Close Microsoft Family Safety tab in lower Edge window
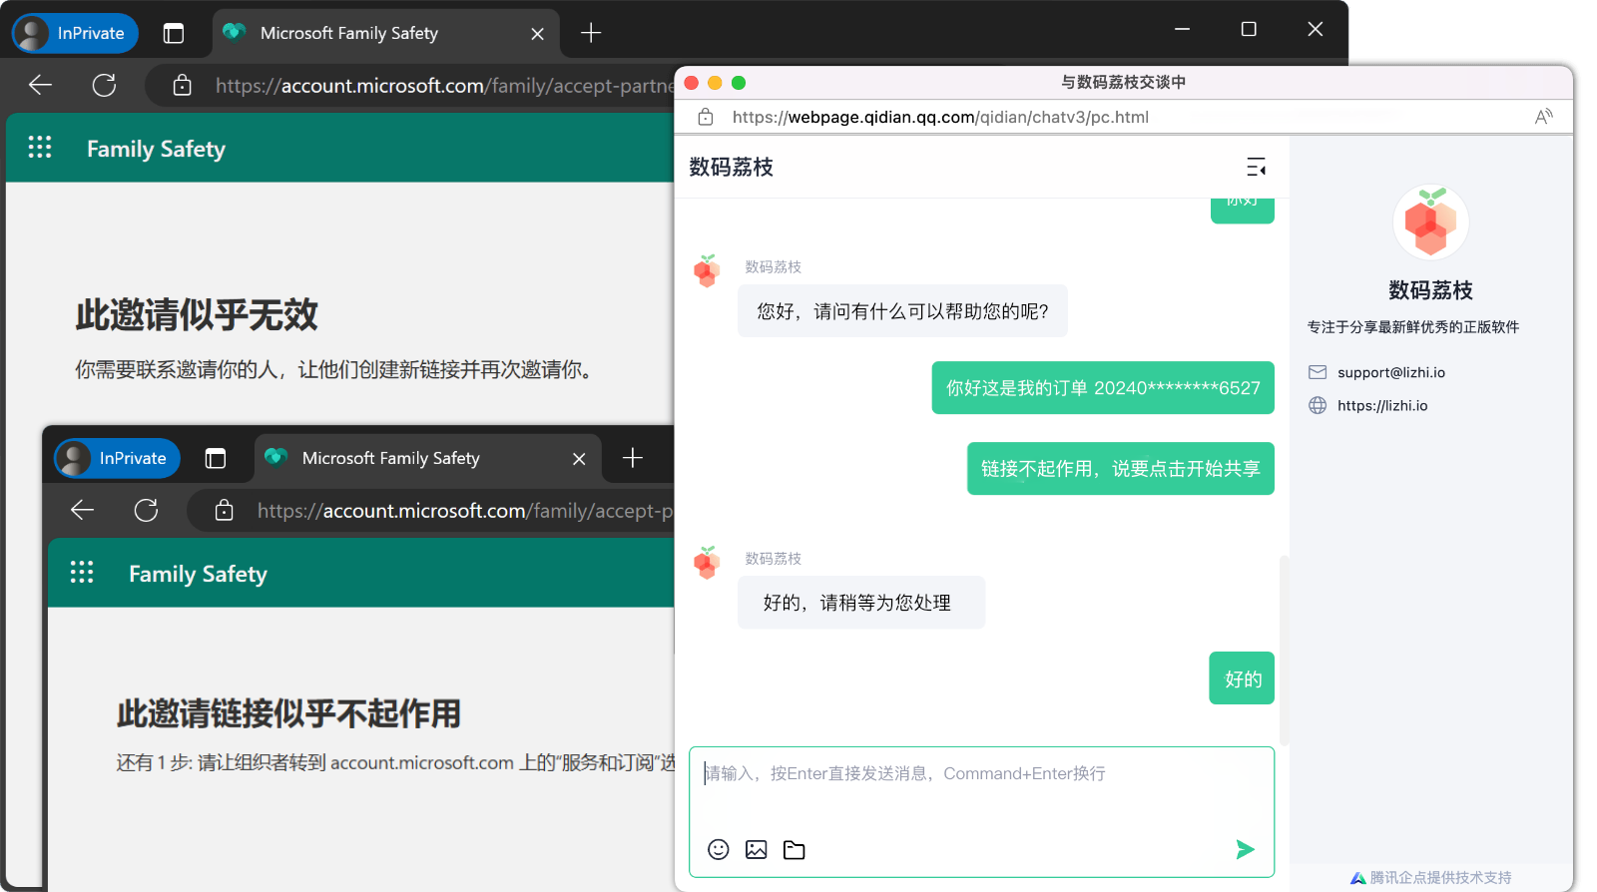This screenshot has width=1597, height=892. (579, 459)
